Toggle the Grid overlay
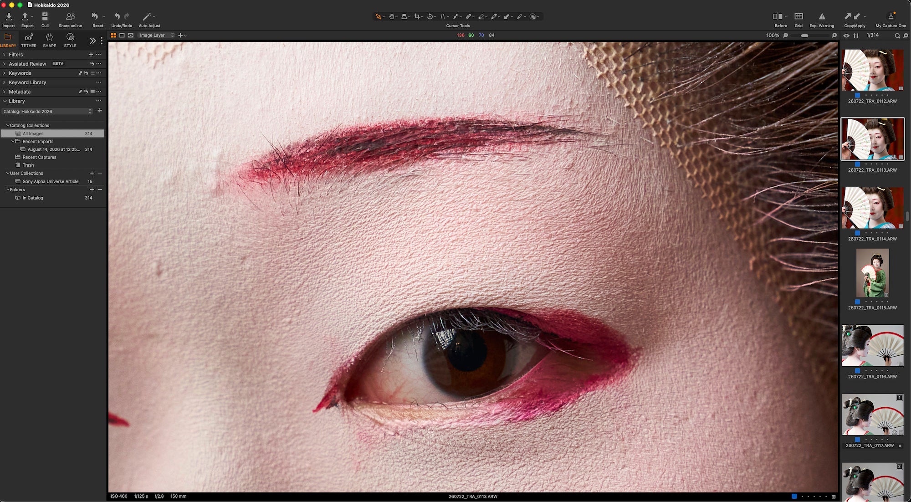The width and height of the screenshot is (911, 502). [798, 16]
